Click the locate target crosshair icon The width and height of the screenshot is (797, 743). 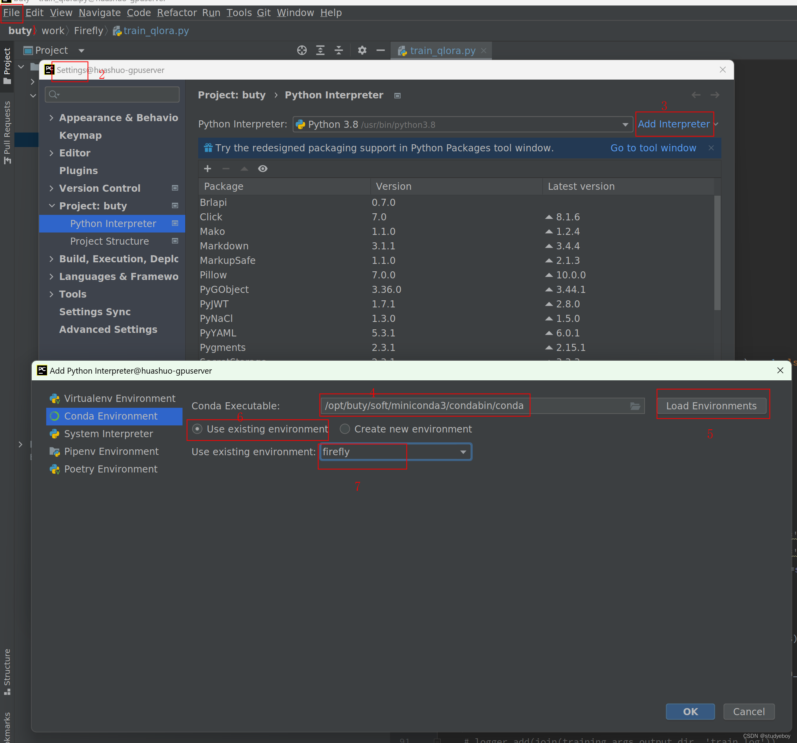(x=302, y=50)
